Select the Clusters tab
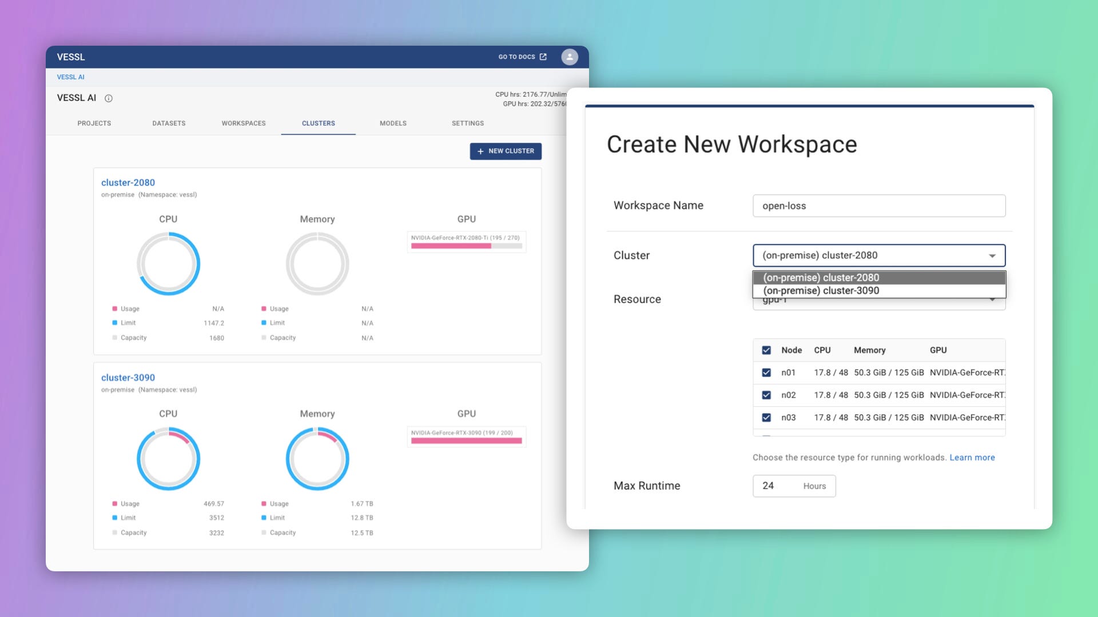This screenshot has width=1098, height=617. coord(319,123)
